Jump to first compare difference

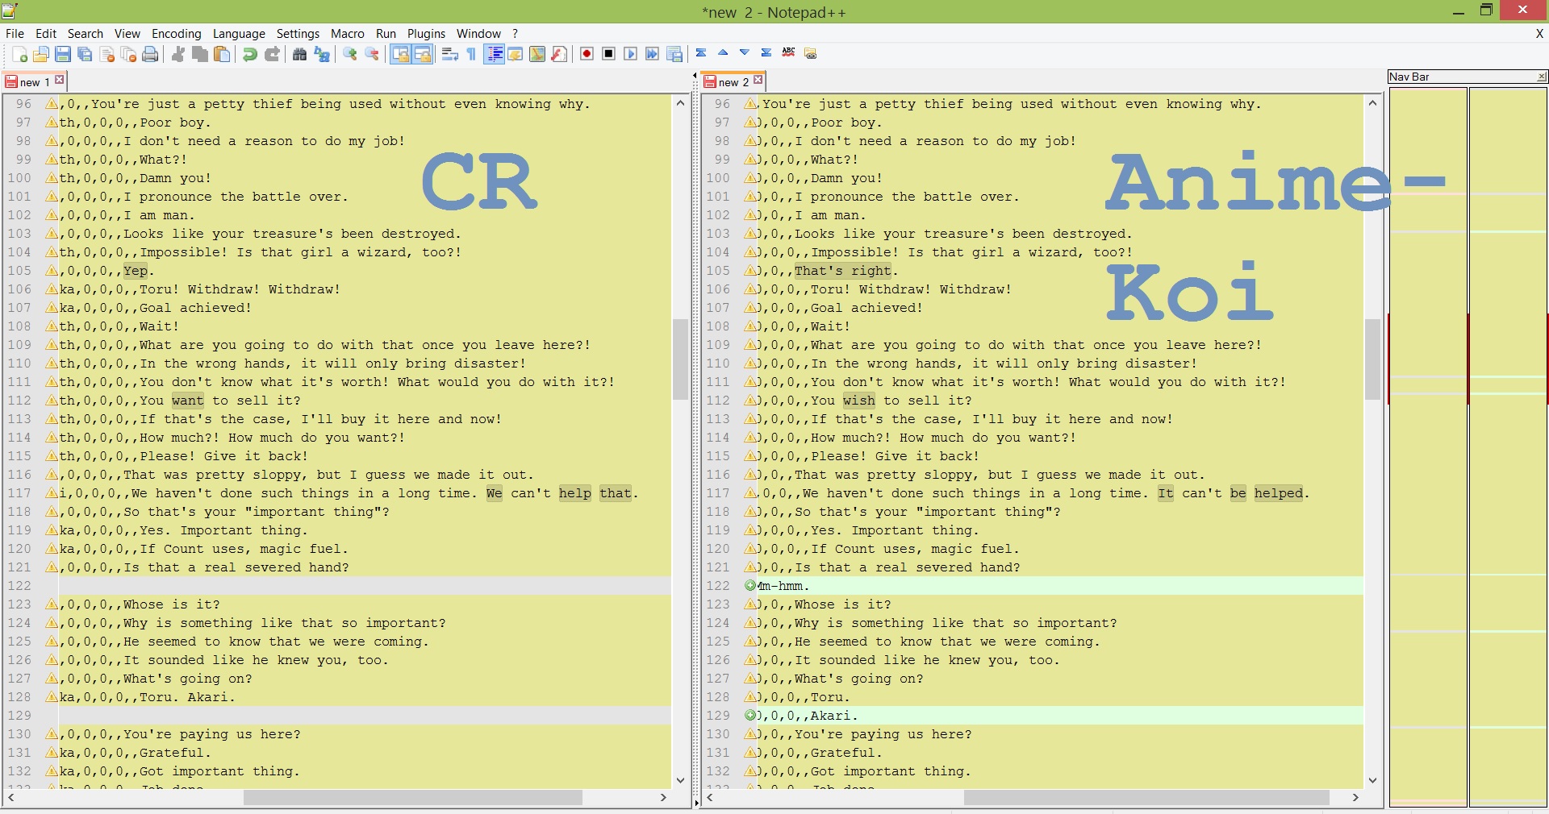pyautogui.click(x=701, y=53)
